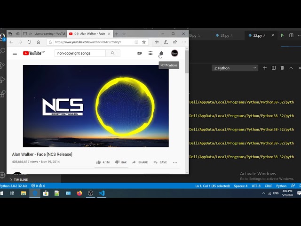Open YouTube hamburger guide menu

15,53
